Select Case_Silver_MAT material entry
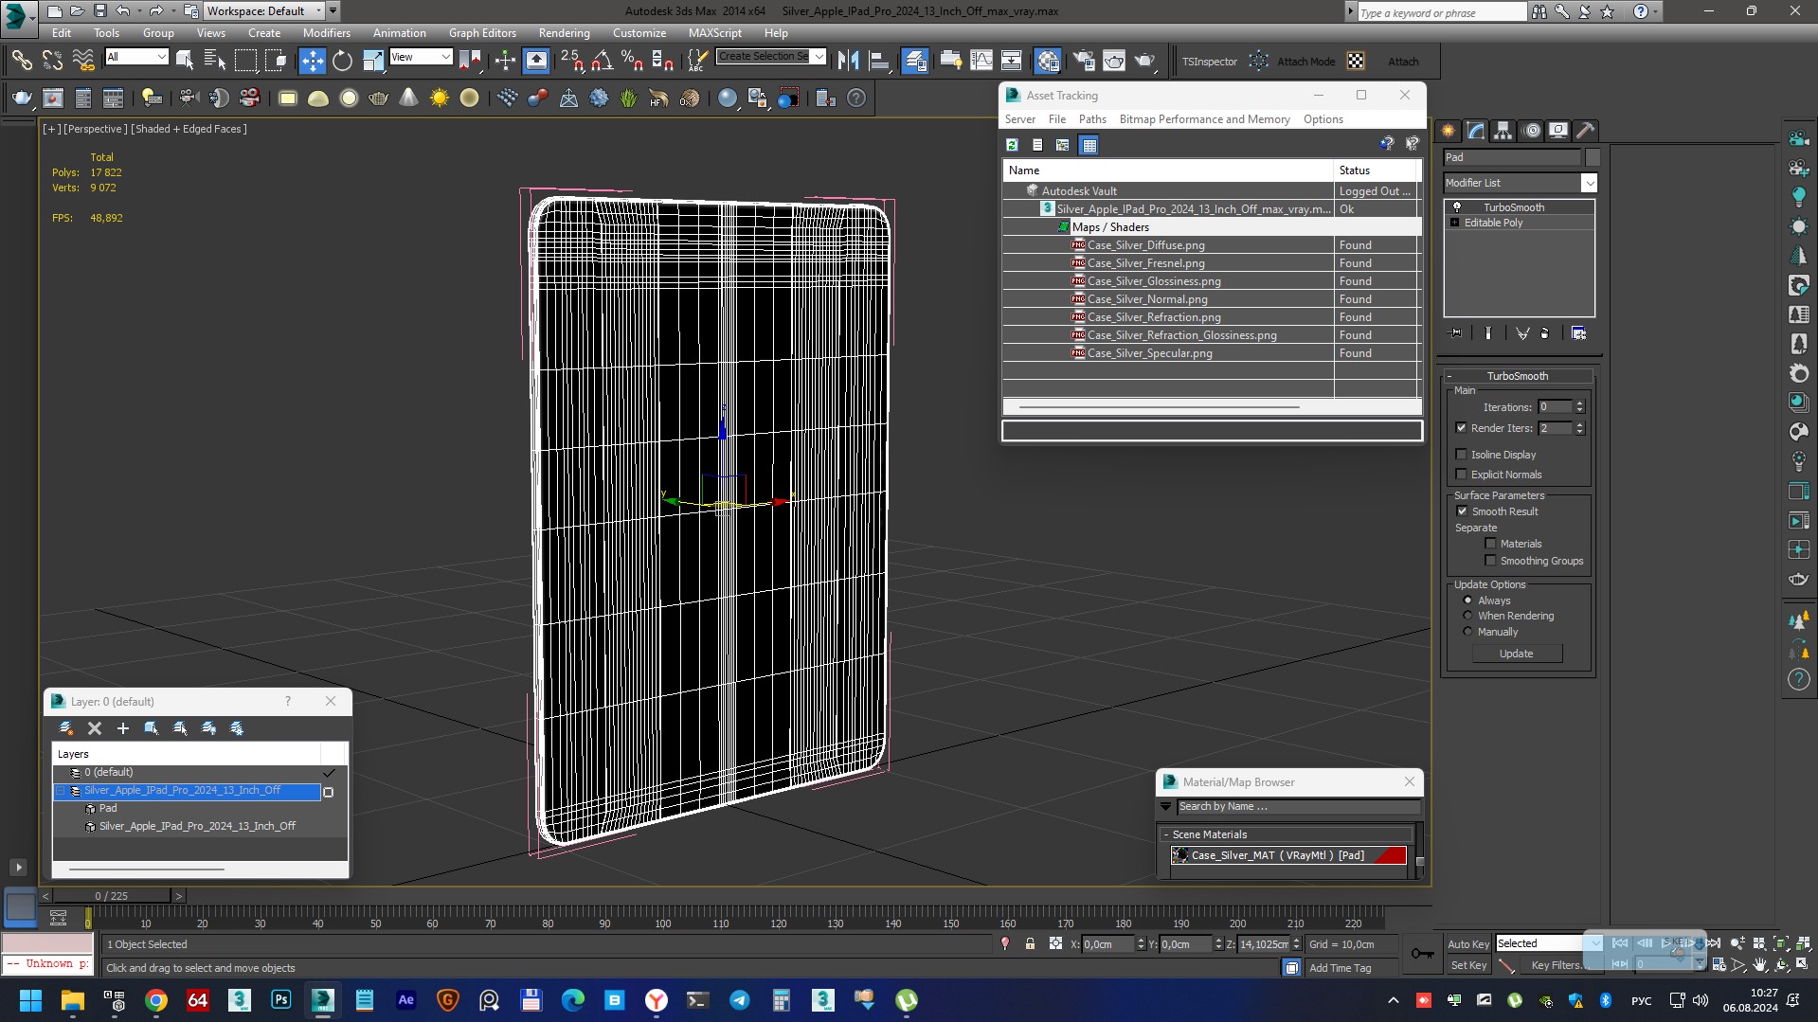 1288,855
